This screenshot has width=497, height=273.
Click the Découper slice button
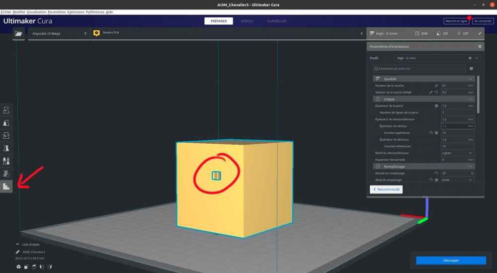451,260
